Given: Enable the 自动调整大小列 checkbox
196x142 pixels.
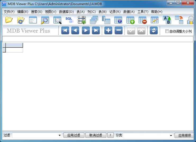Looking at the screenshot, I should [167, 31].
